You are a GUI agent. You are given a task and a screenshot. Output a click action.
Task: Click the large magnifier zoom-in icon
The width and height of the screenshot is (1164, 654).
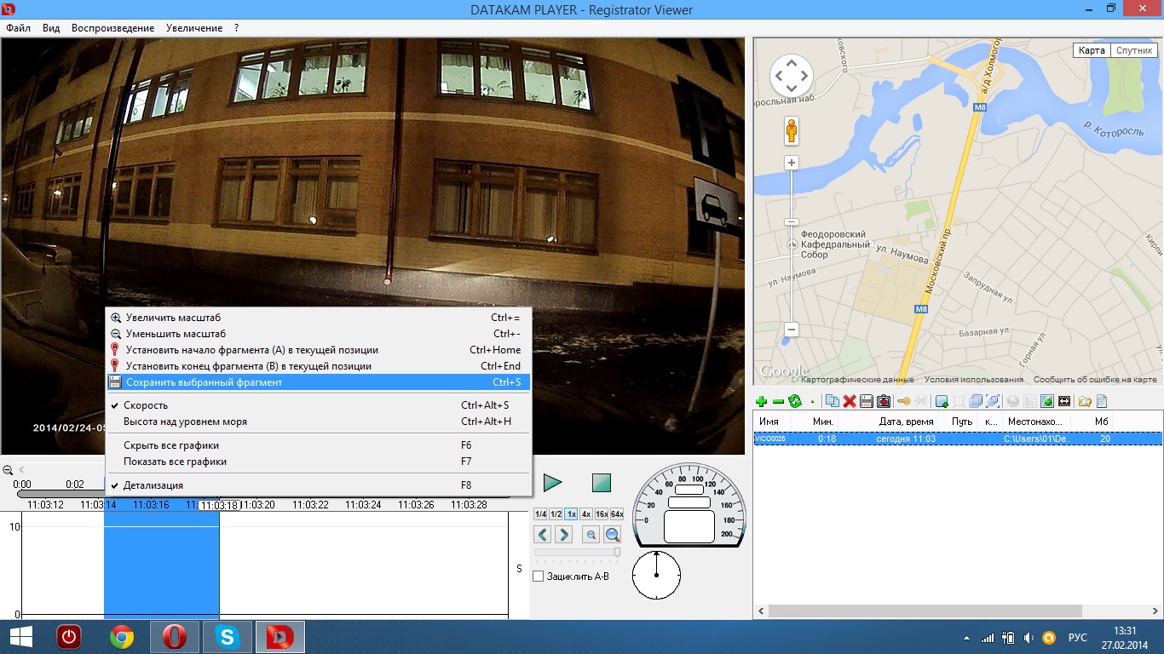coord(612,535)
